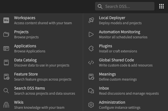The width and height of the screenshot is (168, 111).
Task: Click the Global Shared Code brackets icon
Action: pos(91,63)
